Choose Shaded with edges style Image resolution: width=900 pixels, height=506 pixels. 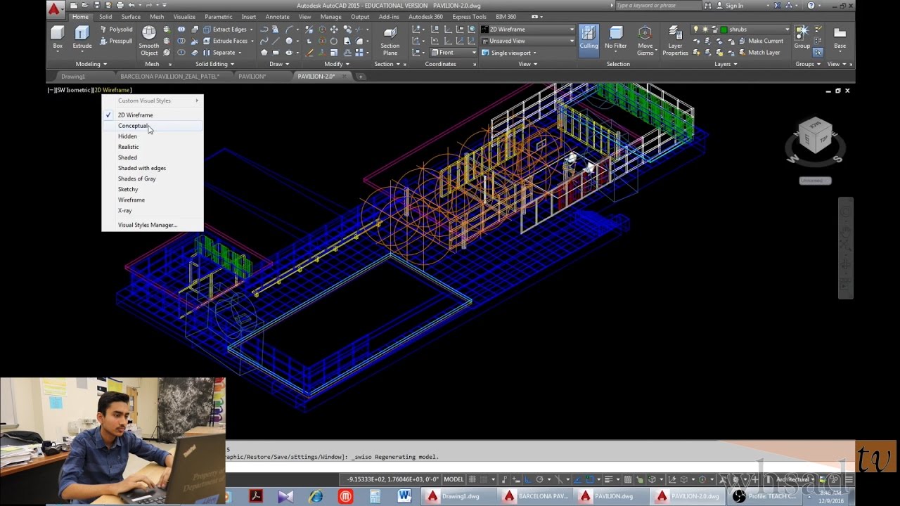[153, 168]
